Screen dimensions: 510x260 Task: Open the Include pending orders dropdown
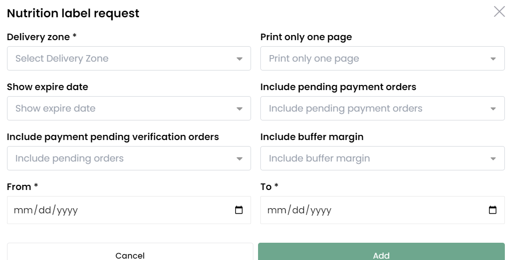point(129,158)
